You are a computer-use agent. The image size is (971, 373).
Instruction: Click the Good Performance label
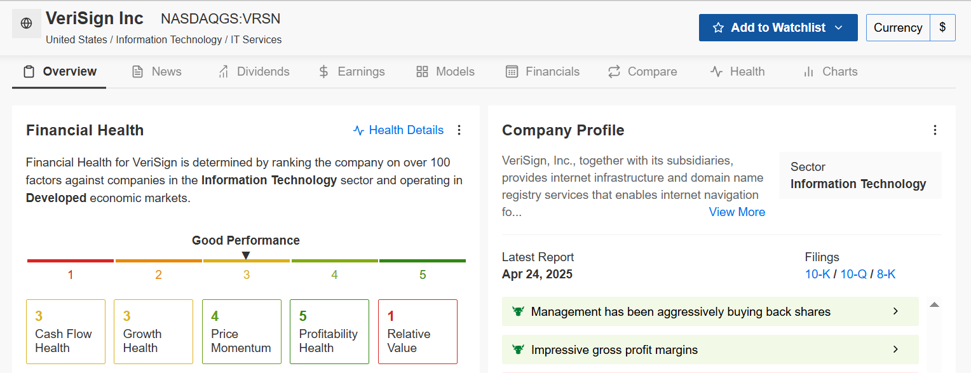click(246, 240)
